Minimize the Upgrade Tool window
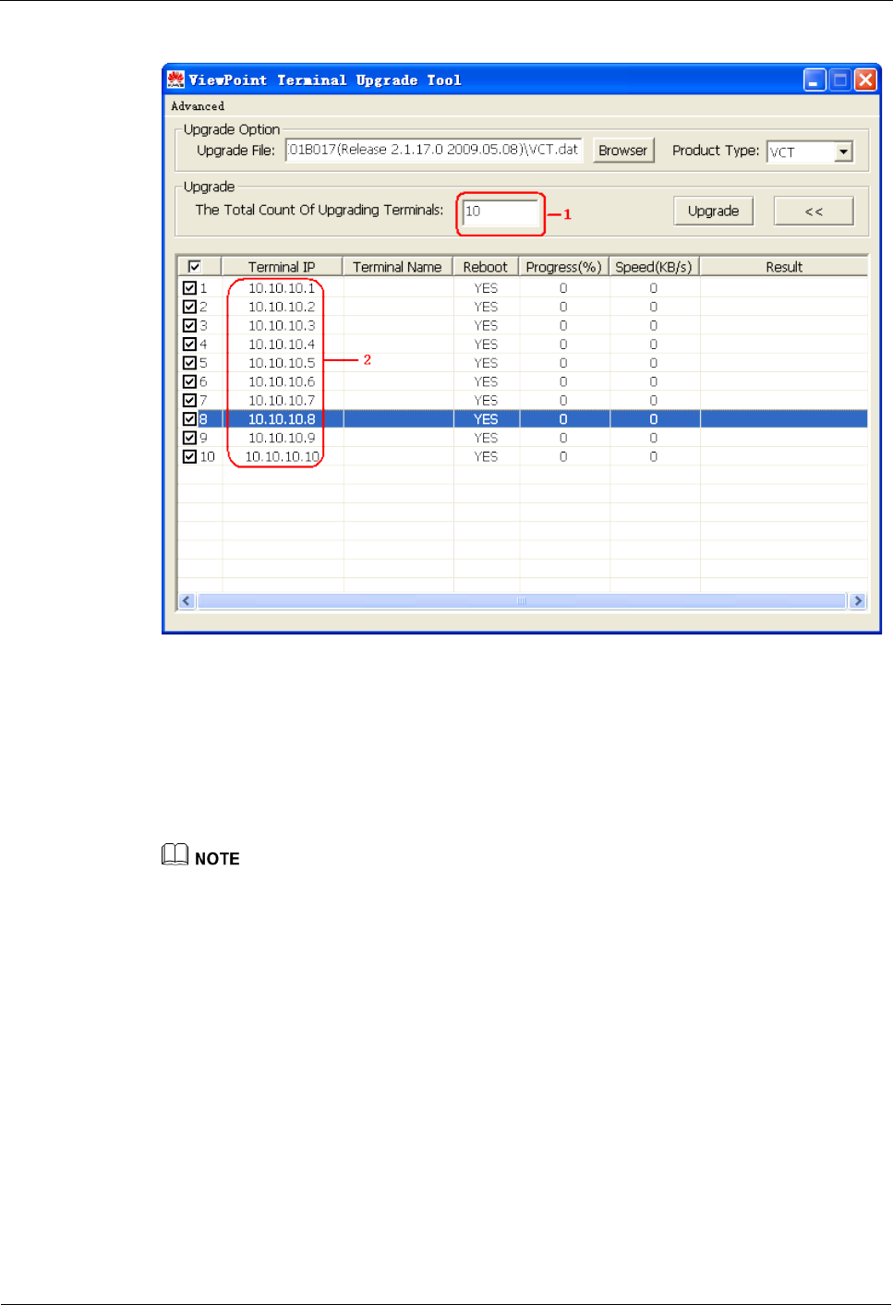893x1305 pixels. click(x=815, y=80)
